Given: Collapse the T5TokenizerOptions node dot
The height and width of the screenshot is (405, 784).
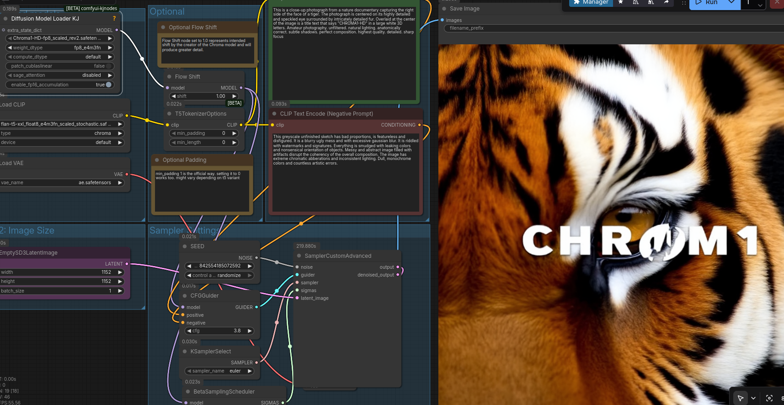Looking at the screenshot, I should point(169,114).
